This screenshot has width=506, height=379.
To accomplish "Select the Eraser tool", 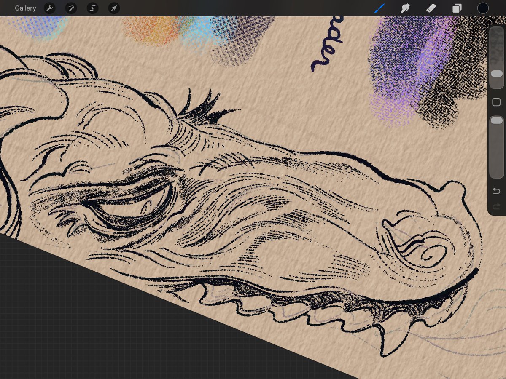I will point(431,8).
